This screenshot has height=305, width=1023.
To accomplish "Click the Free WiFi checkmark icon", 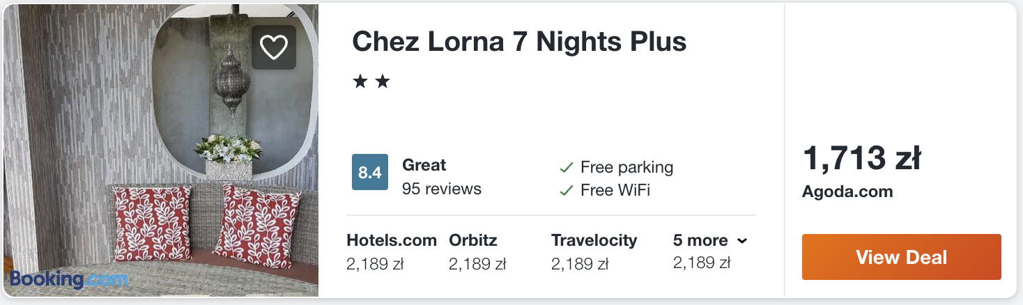I will point(567,190).
